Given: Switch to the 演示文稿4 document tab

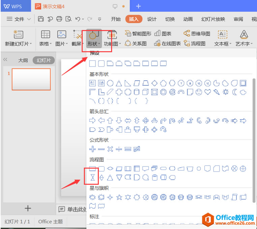Looking at the screenshot, I should pos(80,6).
